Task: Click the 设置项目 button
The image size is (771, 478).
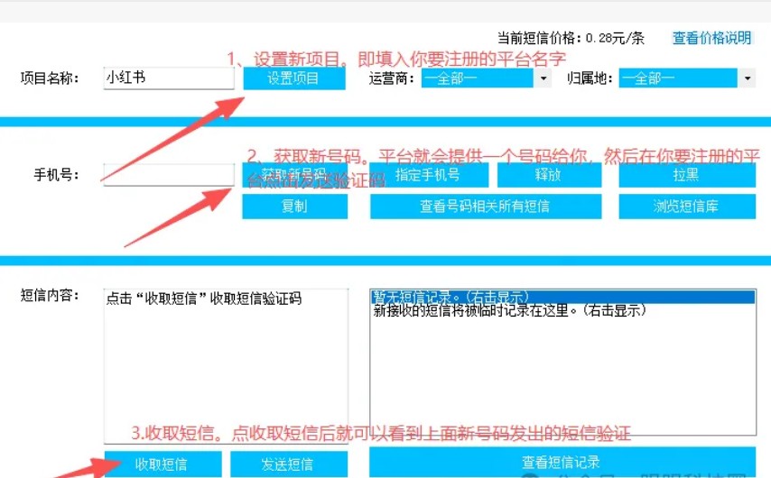Action: (293, 78)
